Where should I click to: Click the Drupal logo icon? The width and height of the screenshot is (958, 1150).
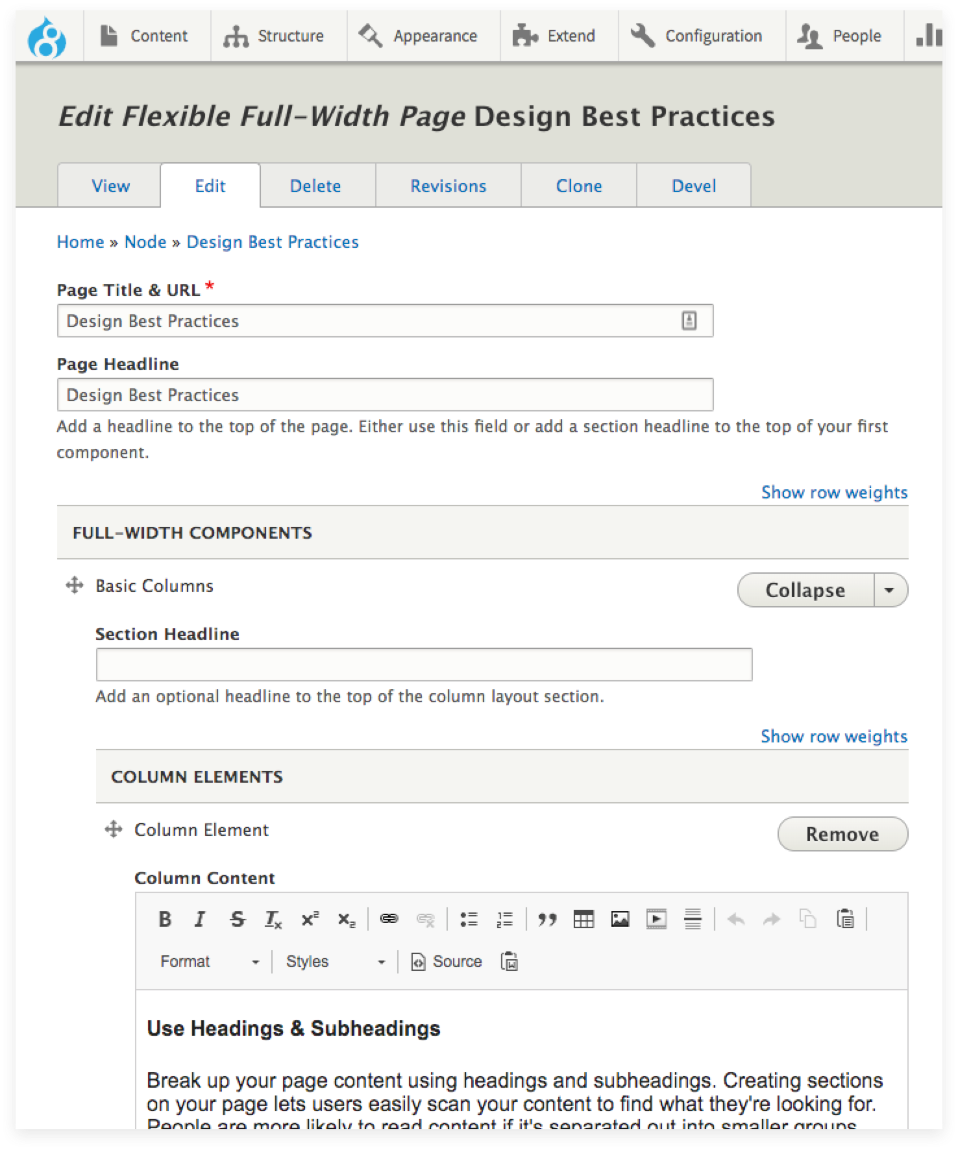point(47,37)
